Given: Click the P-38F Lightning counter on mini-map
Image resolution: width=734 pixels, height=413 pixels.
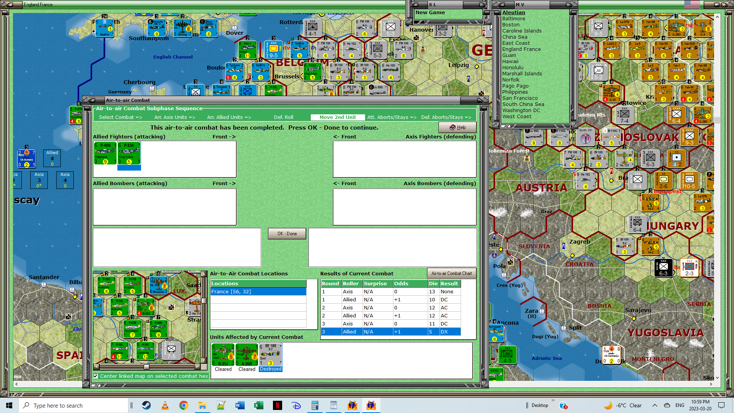Looking at the screenshot, I should click(145, 351).
